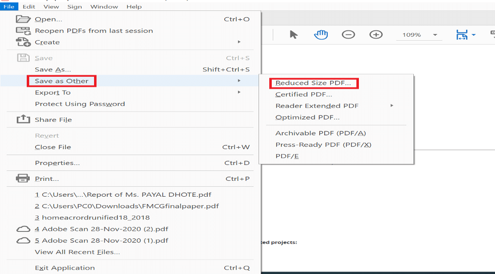
Task: Open the Edit menu
Action: tap(29, 7)
